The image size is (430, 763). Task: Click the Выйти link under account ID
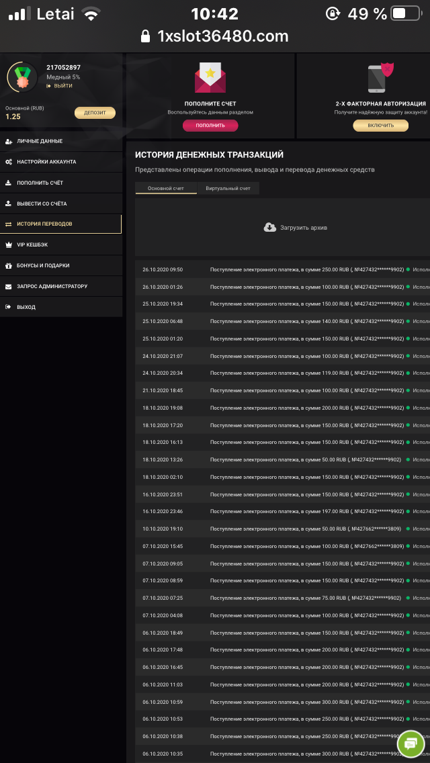(x=62, y=87)
